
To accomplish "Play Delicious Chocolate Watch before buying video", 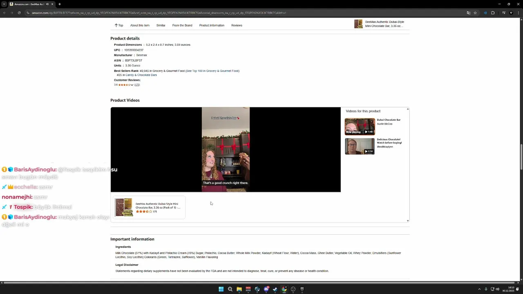I will [360, 146].
